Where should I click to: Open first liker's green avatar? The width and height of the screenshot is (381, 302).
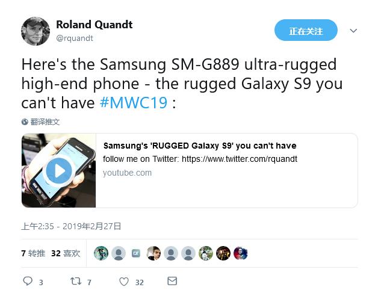[x=101, y=253]
